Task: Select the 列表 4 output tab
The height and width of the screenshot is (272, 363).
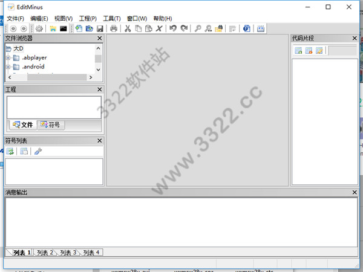Action: tap(91, 253)
